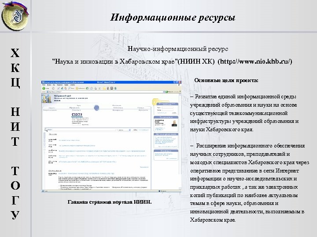Click the blue circle in portal navigation
317x237 pixels.
pyautogui.click(x=96, y=108)
